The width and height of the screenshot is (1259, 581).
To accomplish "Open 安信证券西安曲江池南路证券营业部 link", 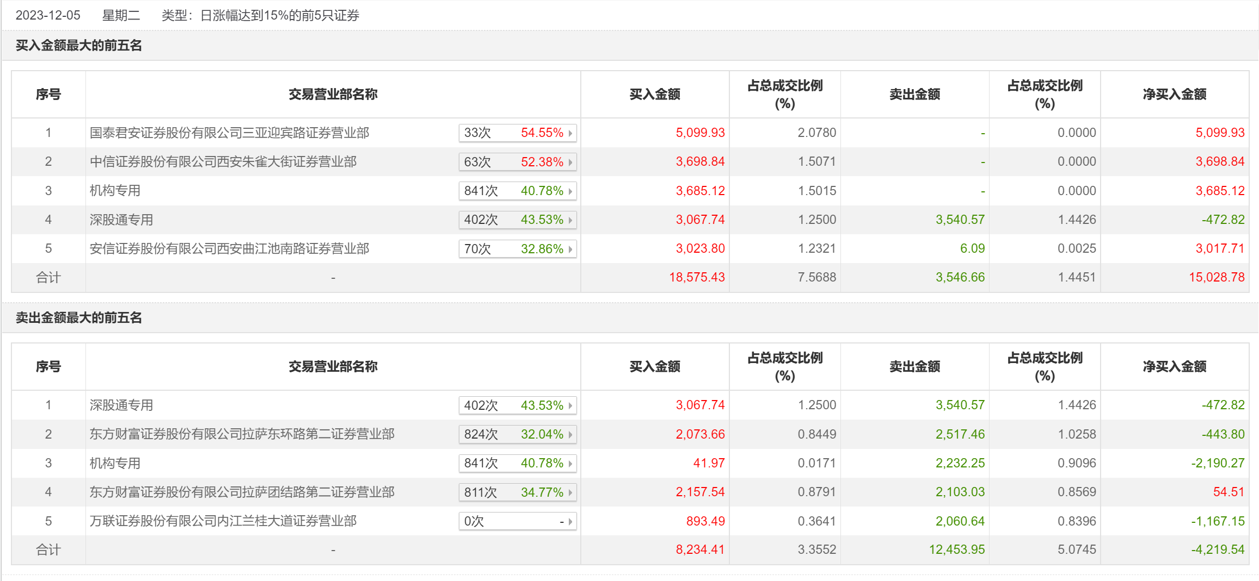I will (x=229, y=249).
